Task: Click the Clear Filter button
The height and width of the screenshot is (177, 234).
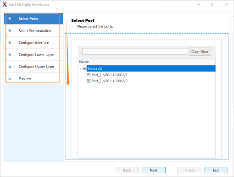Action: [x=200, y=51]
